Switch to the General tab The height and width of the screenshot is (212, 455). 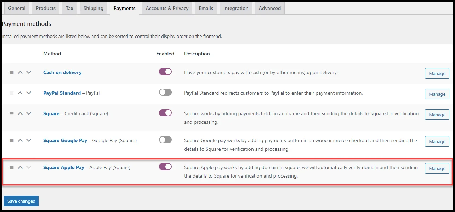[x=17, y=8]
